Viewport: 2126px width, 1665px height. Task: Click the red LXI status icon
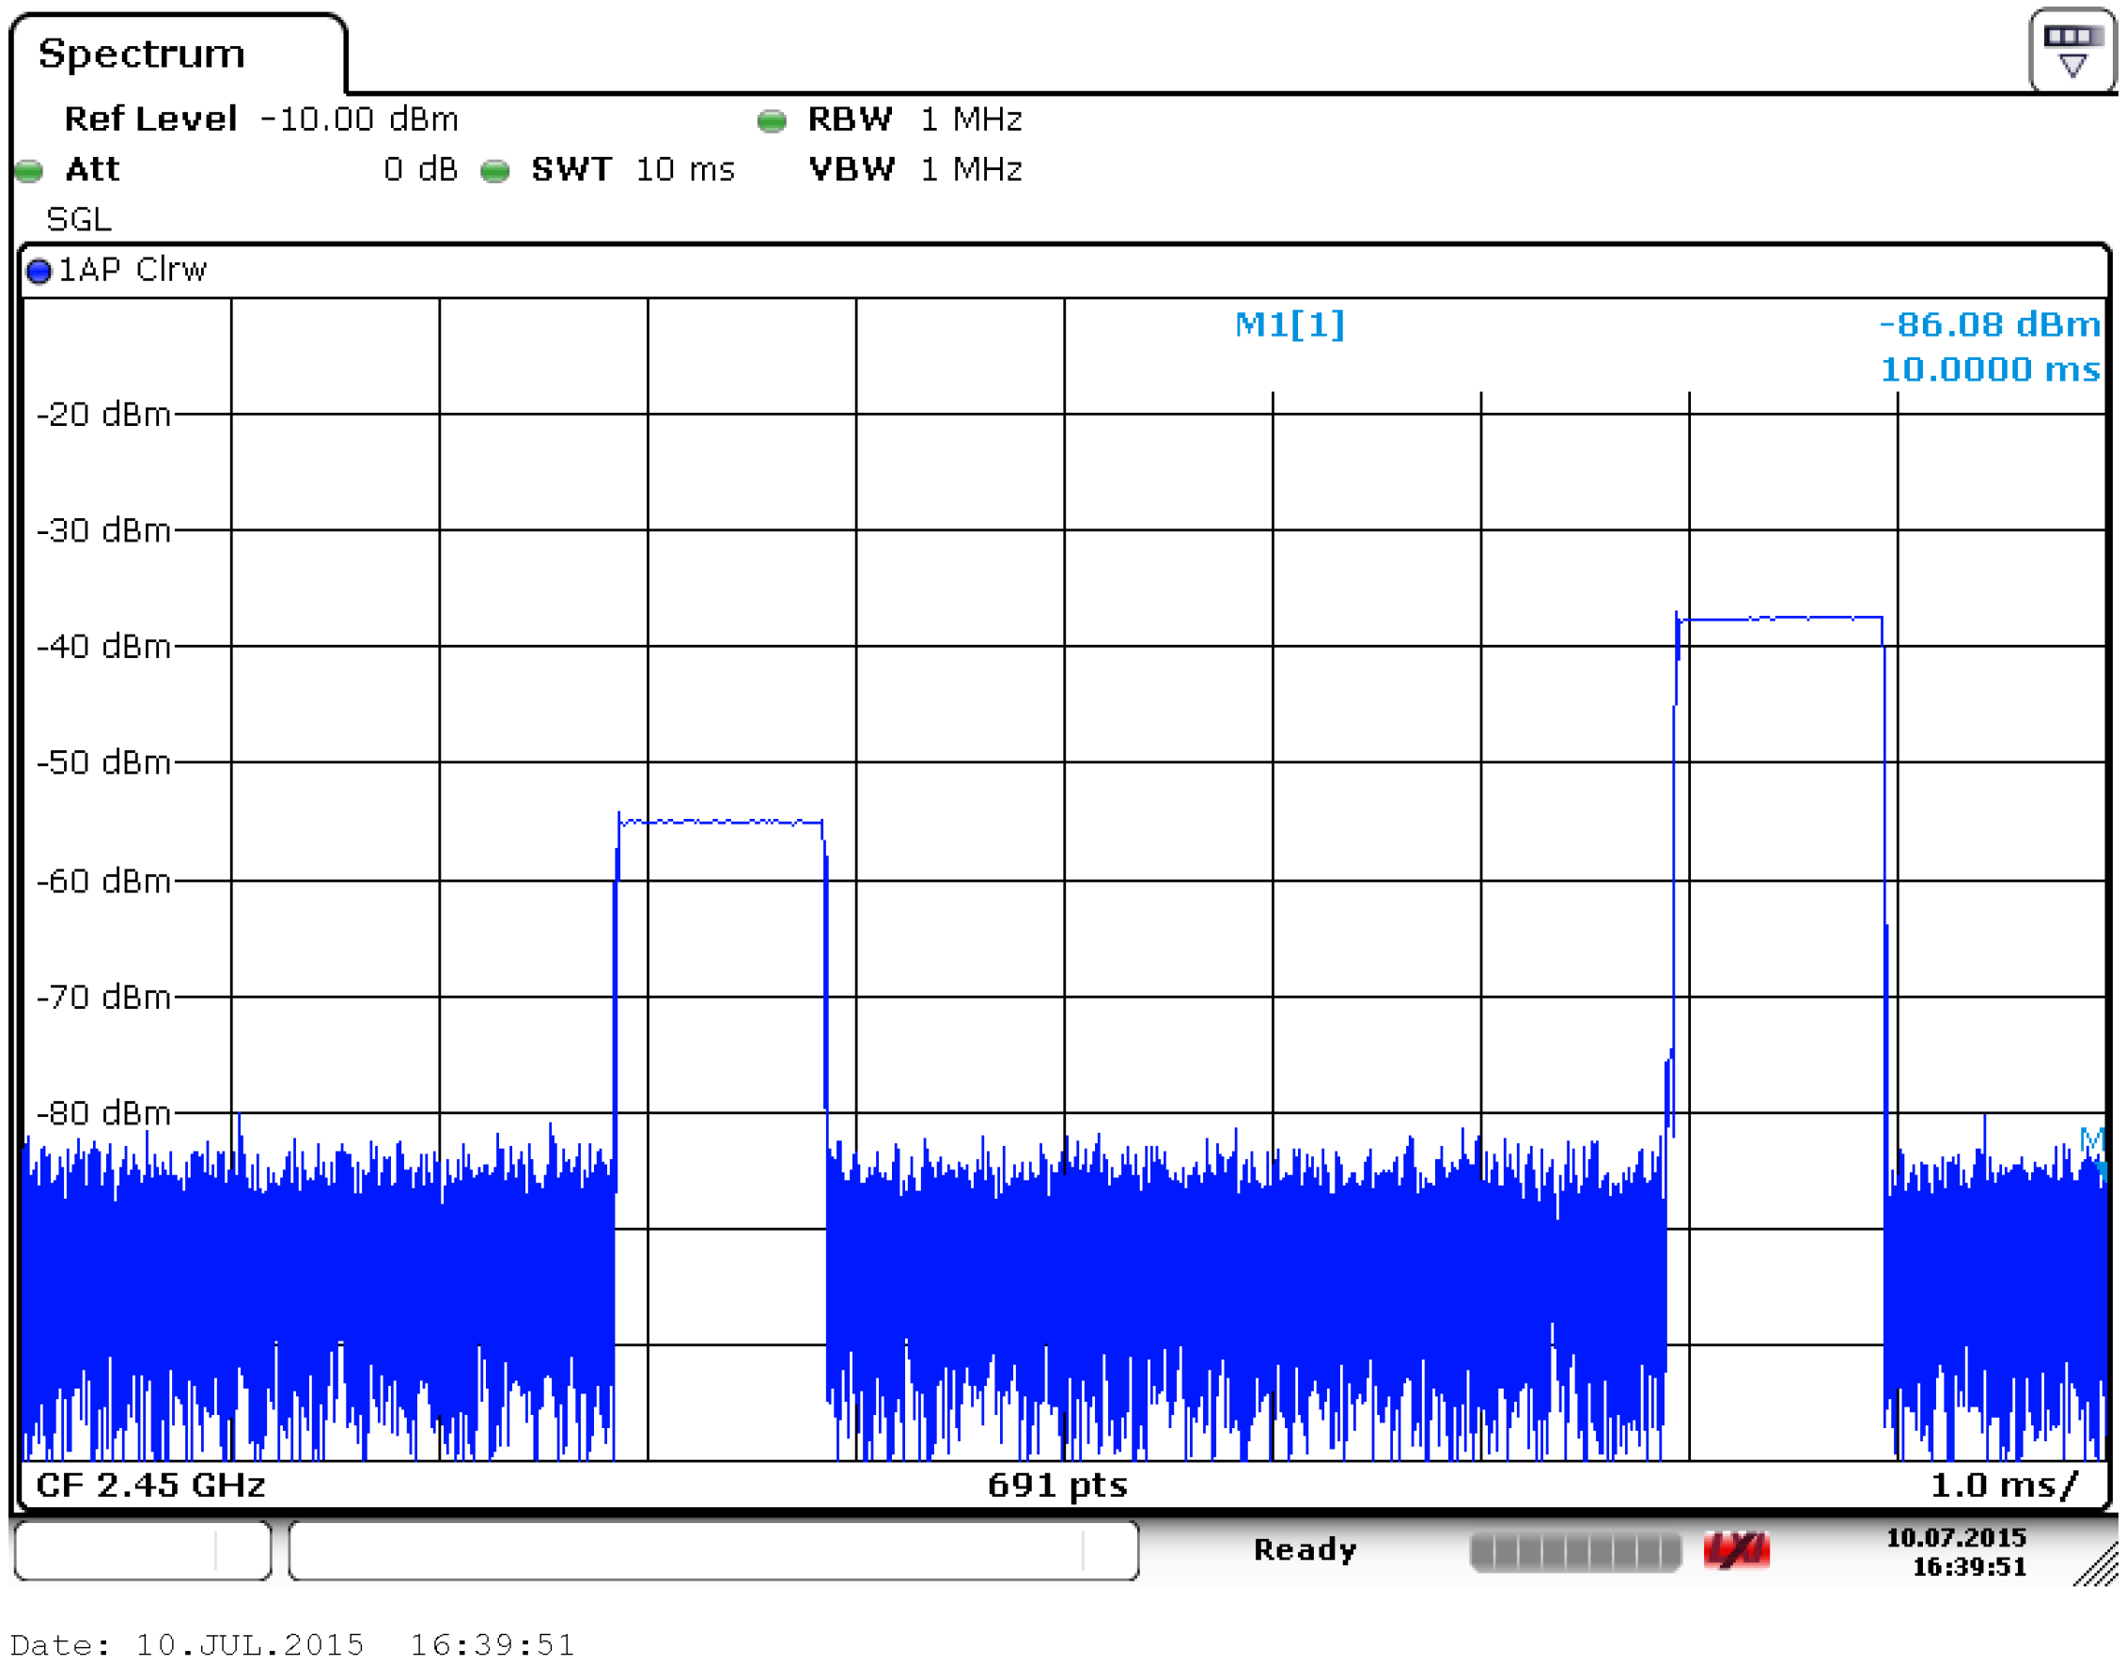[x=1736, y=1551]
